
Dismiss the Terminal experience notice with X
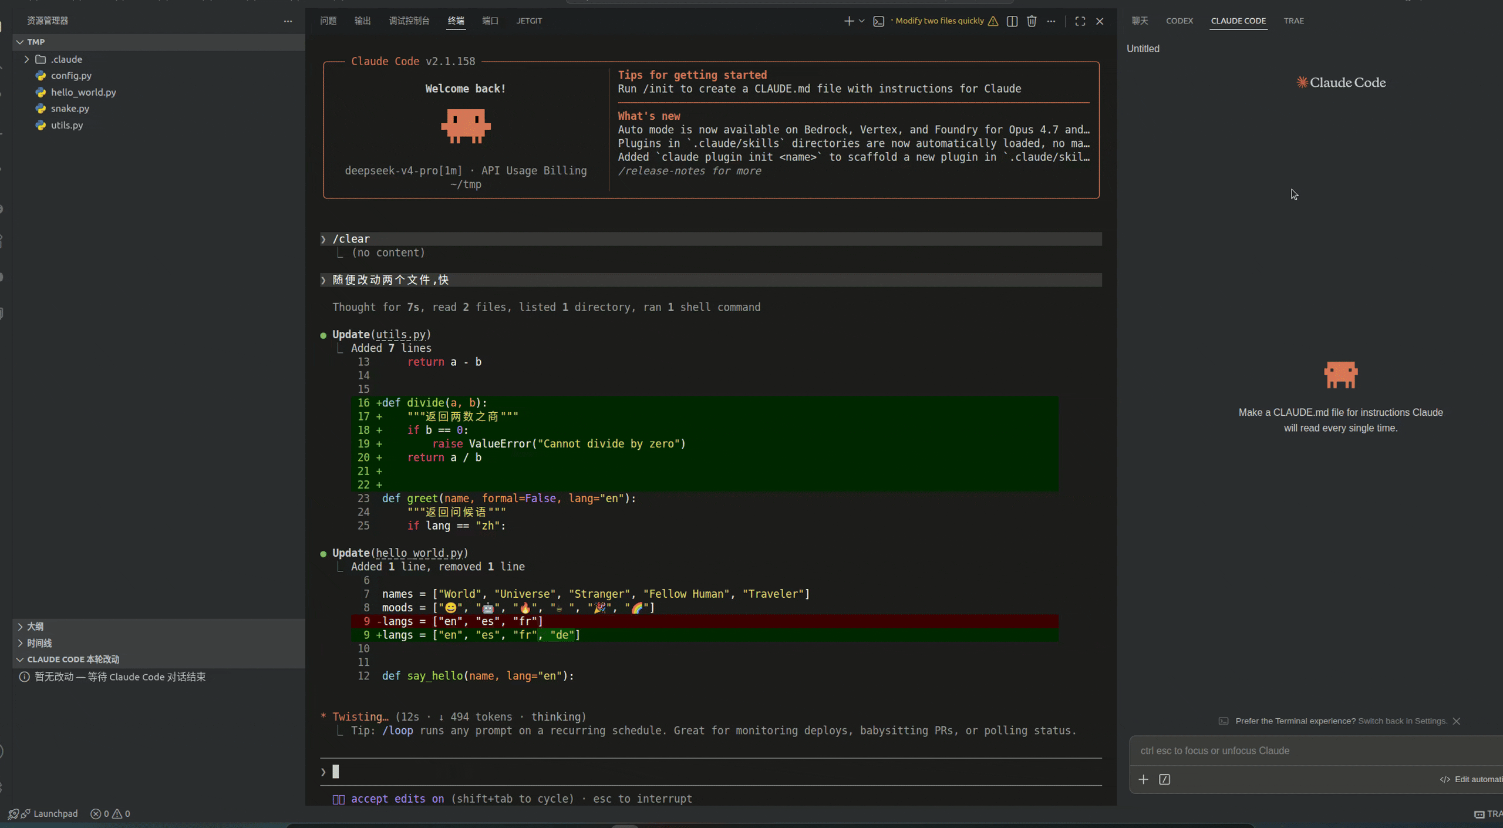pos(1456,721)
